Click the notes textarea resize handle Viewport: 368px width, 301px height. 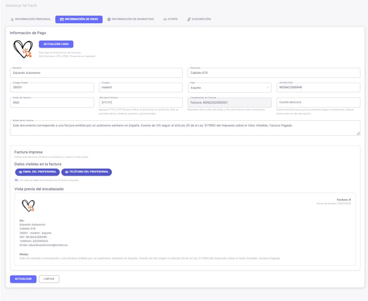pos(358,133)
